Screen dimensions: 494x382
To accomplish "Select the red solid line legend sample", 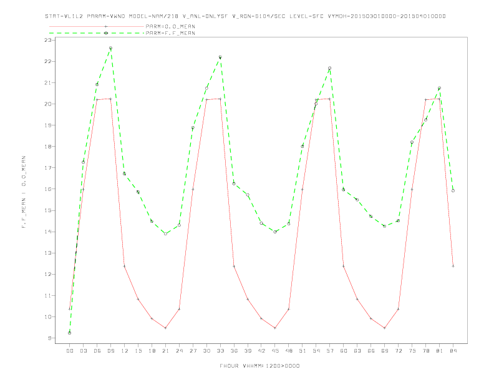I will (x=97, y=26).
